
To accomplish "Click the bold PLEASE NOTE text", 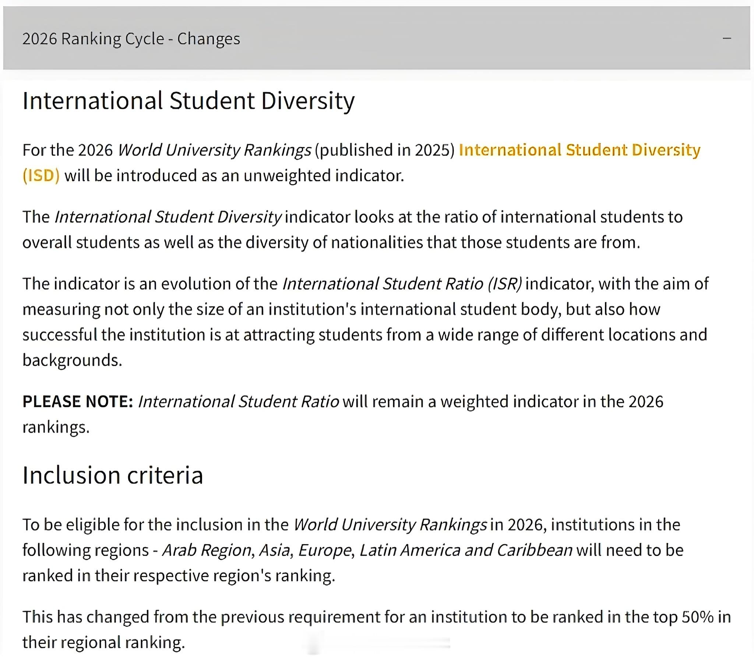I will [x=77, y=401].
